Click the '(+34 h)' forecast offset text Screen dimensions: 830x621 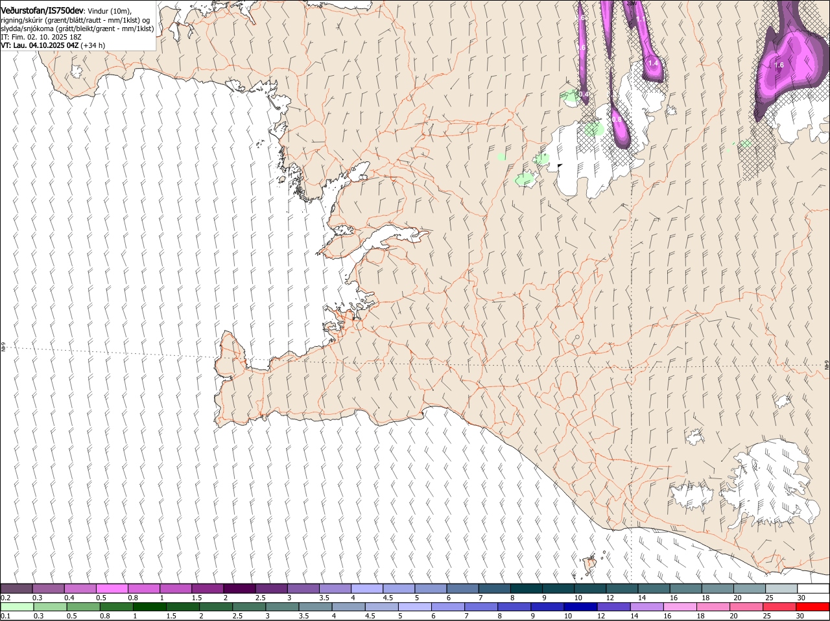93,45
